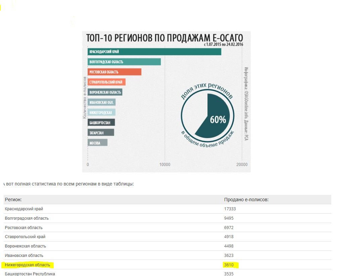The width and height of the screenshot is (338, 276).
Task: Click the Волгоградская область chart bar
Action: tap(124, 62)
